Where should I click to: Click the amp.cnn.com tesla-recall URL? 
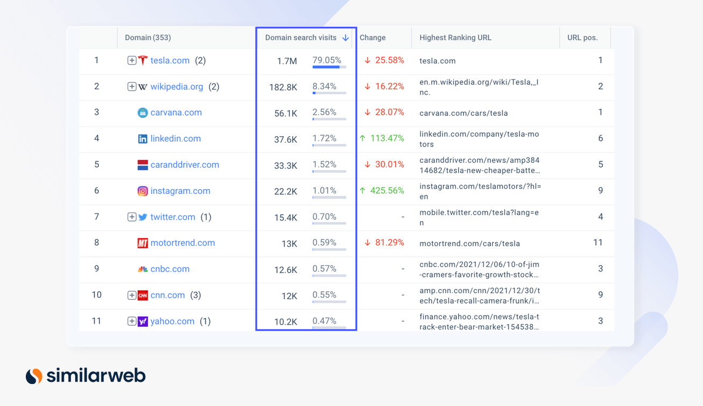click(x=480, y=296)
